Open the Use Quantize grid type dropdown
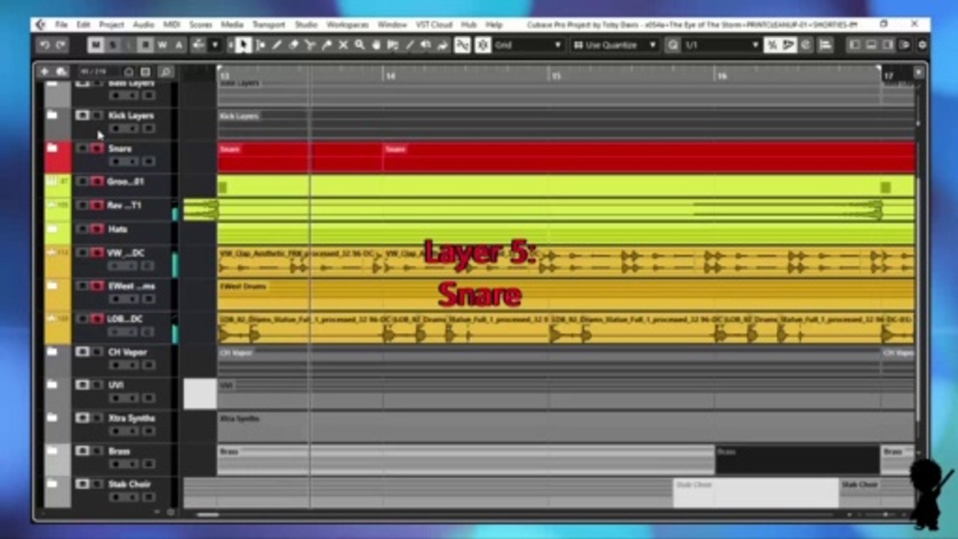This screenshot has height=539, width=958. (x=615, y=45)
